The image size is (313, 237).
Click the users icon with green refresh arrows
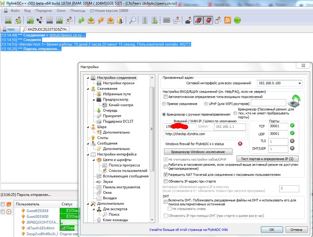click(18, 20)
